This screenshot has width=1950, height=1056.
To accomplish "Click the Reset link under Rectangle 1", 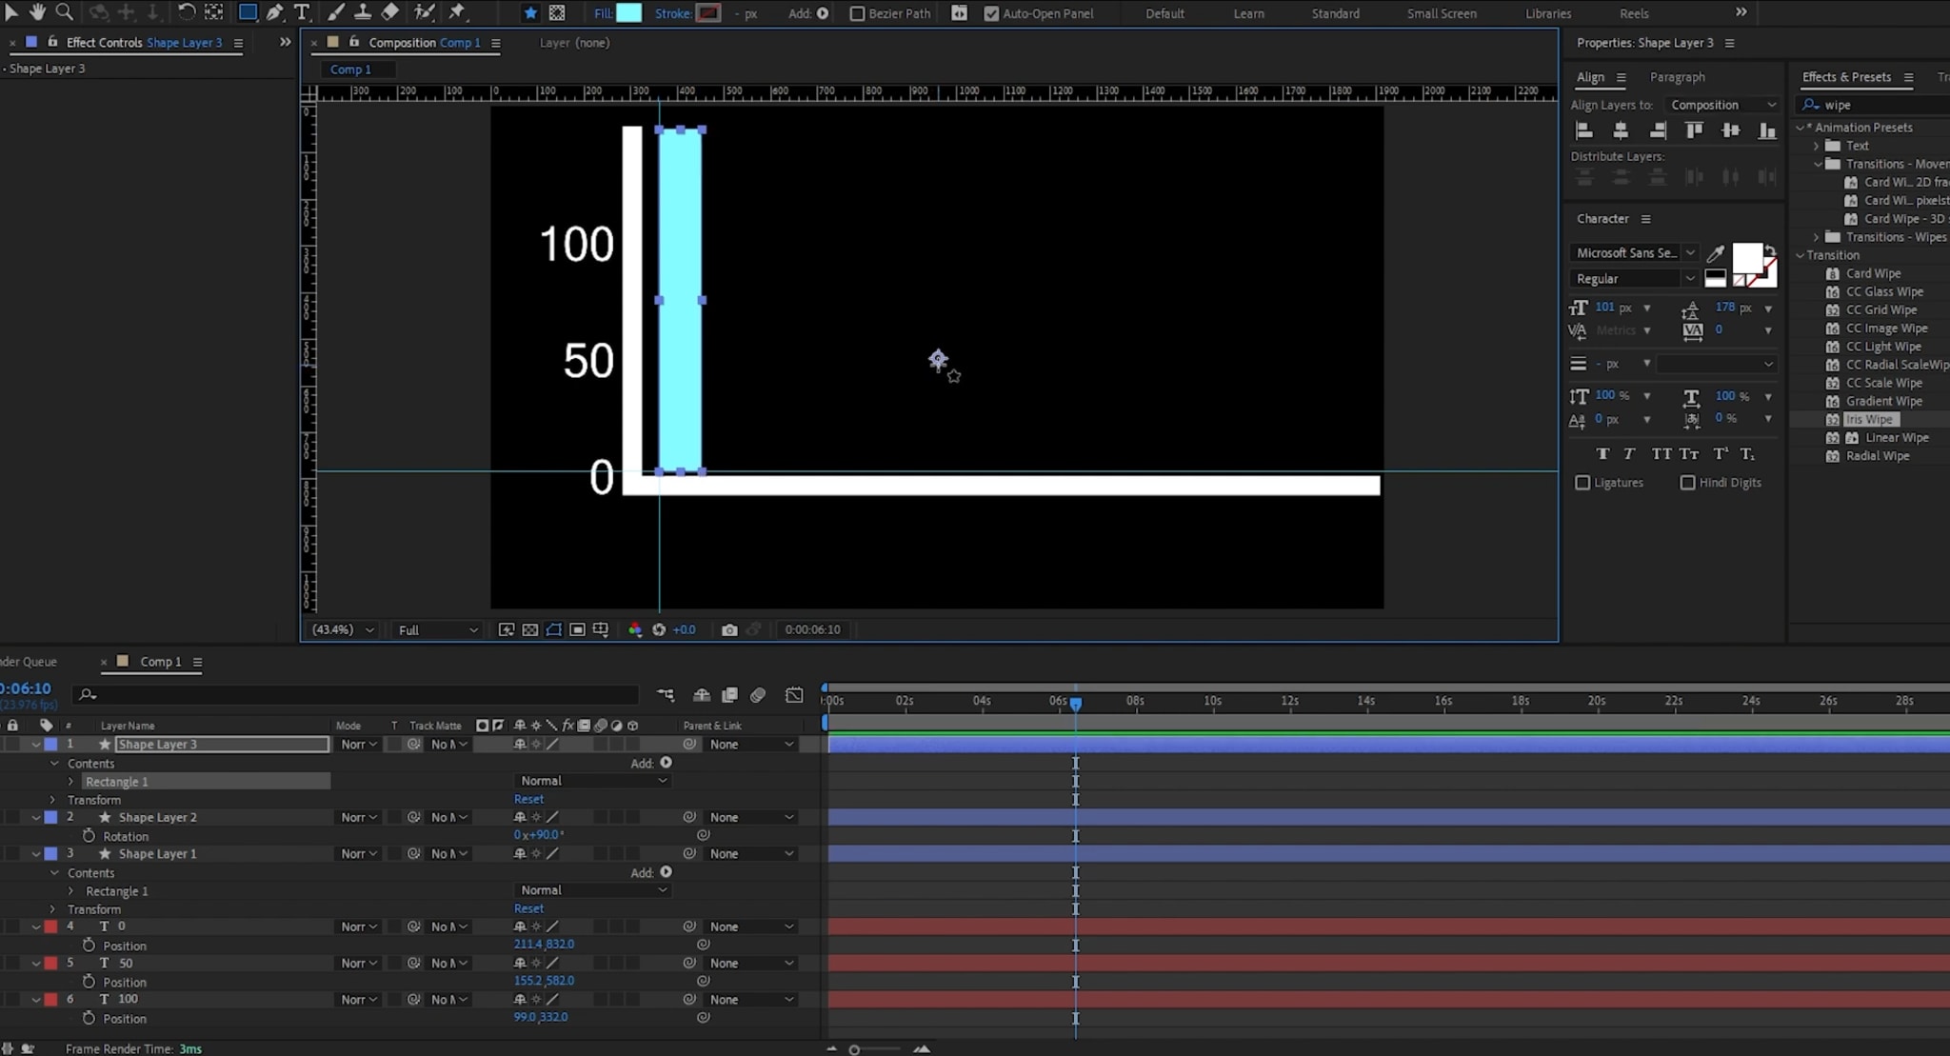I will [x=528, y=798].
